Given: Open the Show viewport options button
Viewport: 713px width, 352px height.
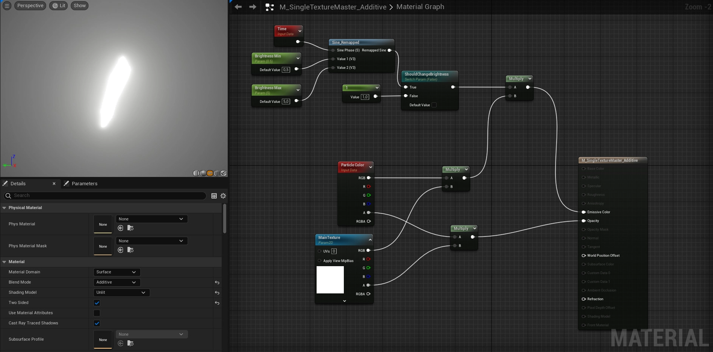Looking at the screenshot, I should tap(79, 6).
